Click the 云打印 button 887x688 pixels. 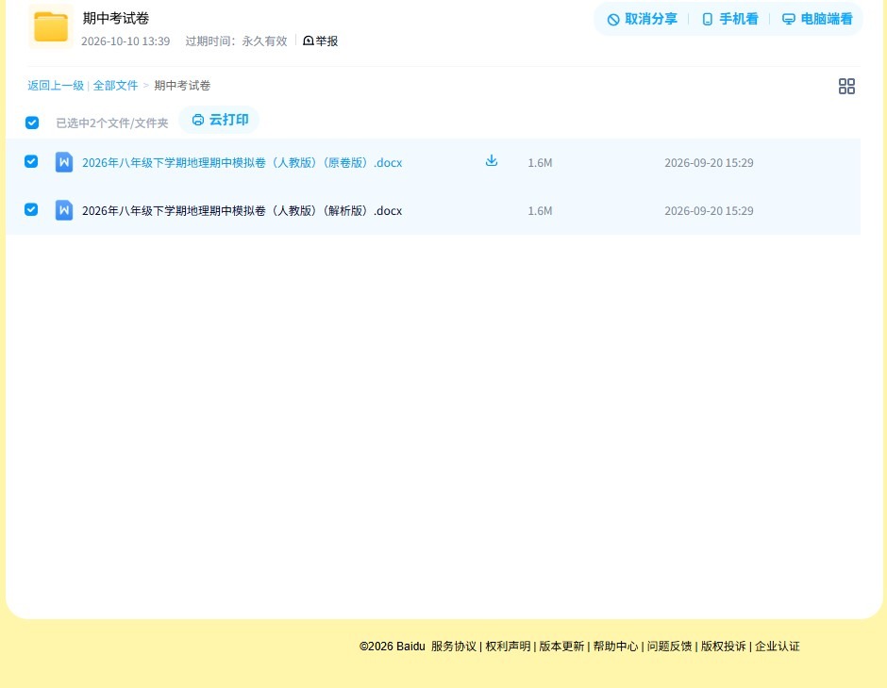220,120
